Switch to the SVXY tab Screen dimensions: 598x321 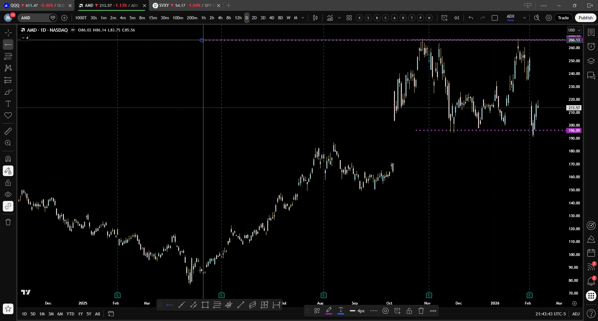184,6
